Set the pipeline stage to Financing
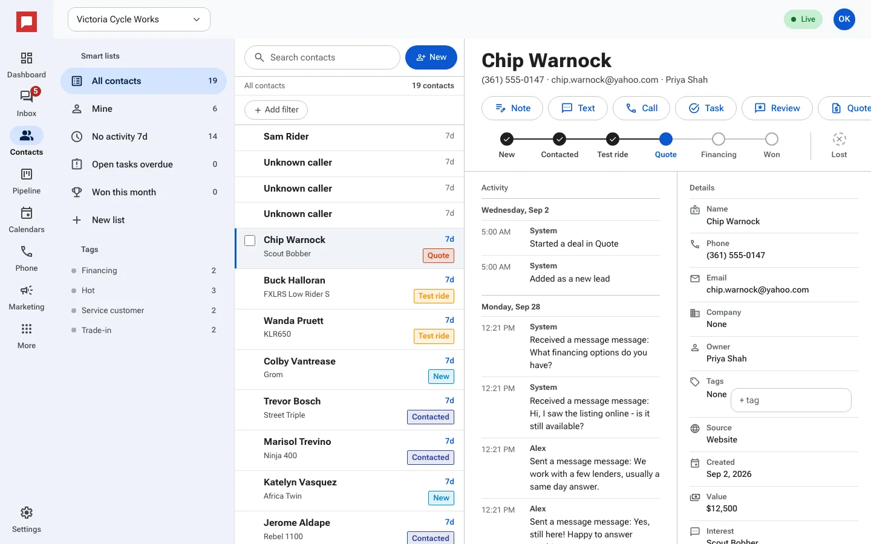871x544 pixels. (719, 146)
